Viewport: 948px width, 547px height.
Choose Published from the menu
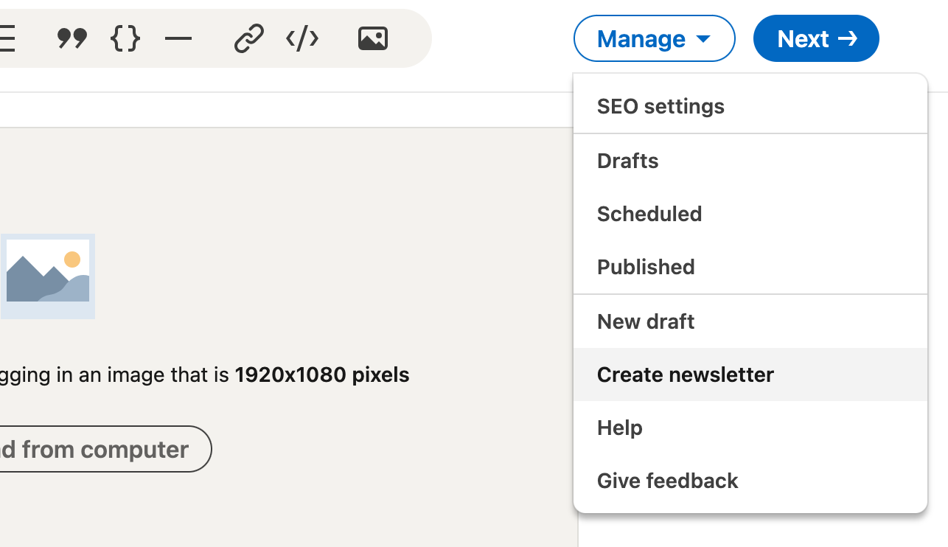[646, 267]
